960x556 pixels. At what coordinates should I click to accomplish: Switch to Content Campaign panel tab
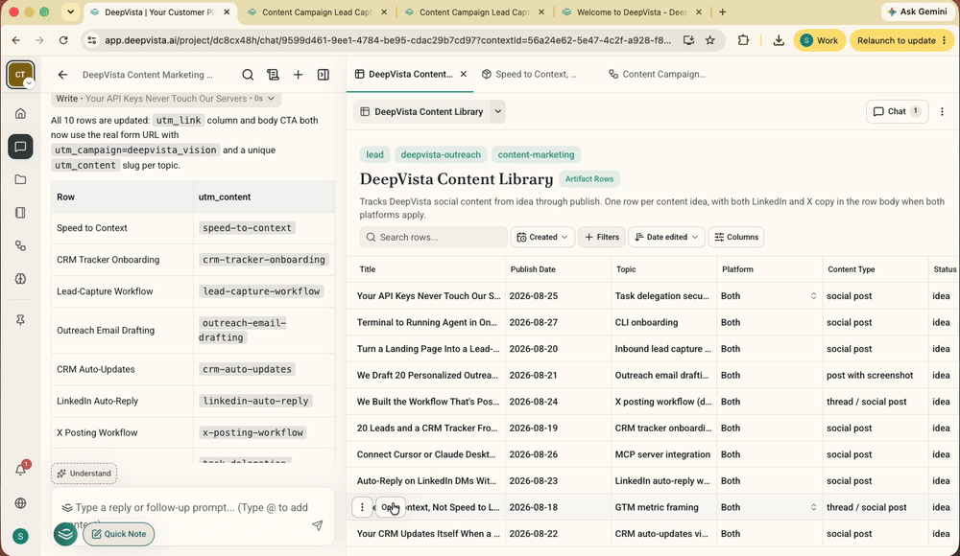click(657, 74)
